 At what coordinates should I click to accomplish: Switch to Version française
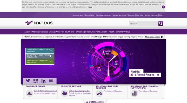tap(151, 15)
